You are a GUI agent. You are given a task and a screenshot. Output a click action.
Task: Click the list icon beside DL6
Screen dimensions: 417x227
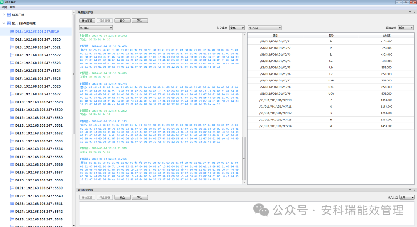click(12, 71)
